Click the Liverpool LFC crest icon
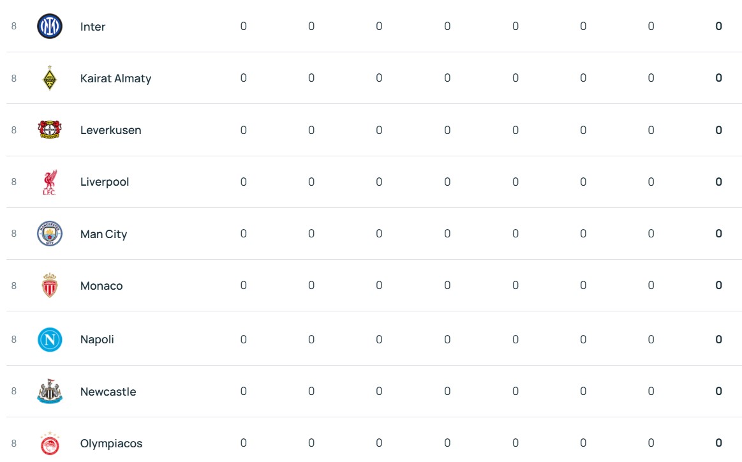The image size is (742, 462). (50, 182)
